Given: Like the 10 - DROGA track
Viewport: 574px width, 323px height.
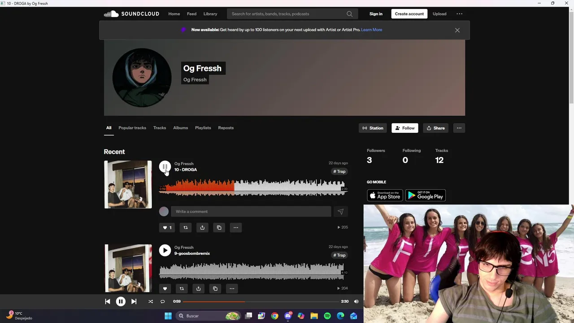Looking at the screenshot, I should click(167, 227).
